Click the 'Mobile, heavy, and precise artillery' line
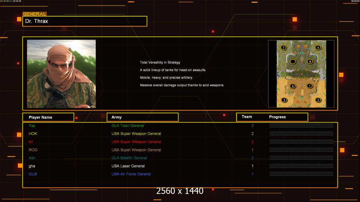The height and width of the screenshot is (202, 360). point(166,77)
